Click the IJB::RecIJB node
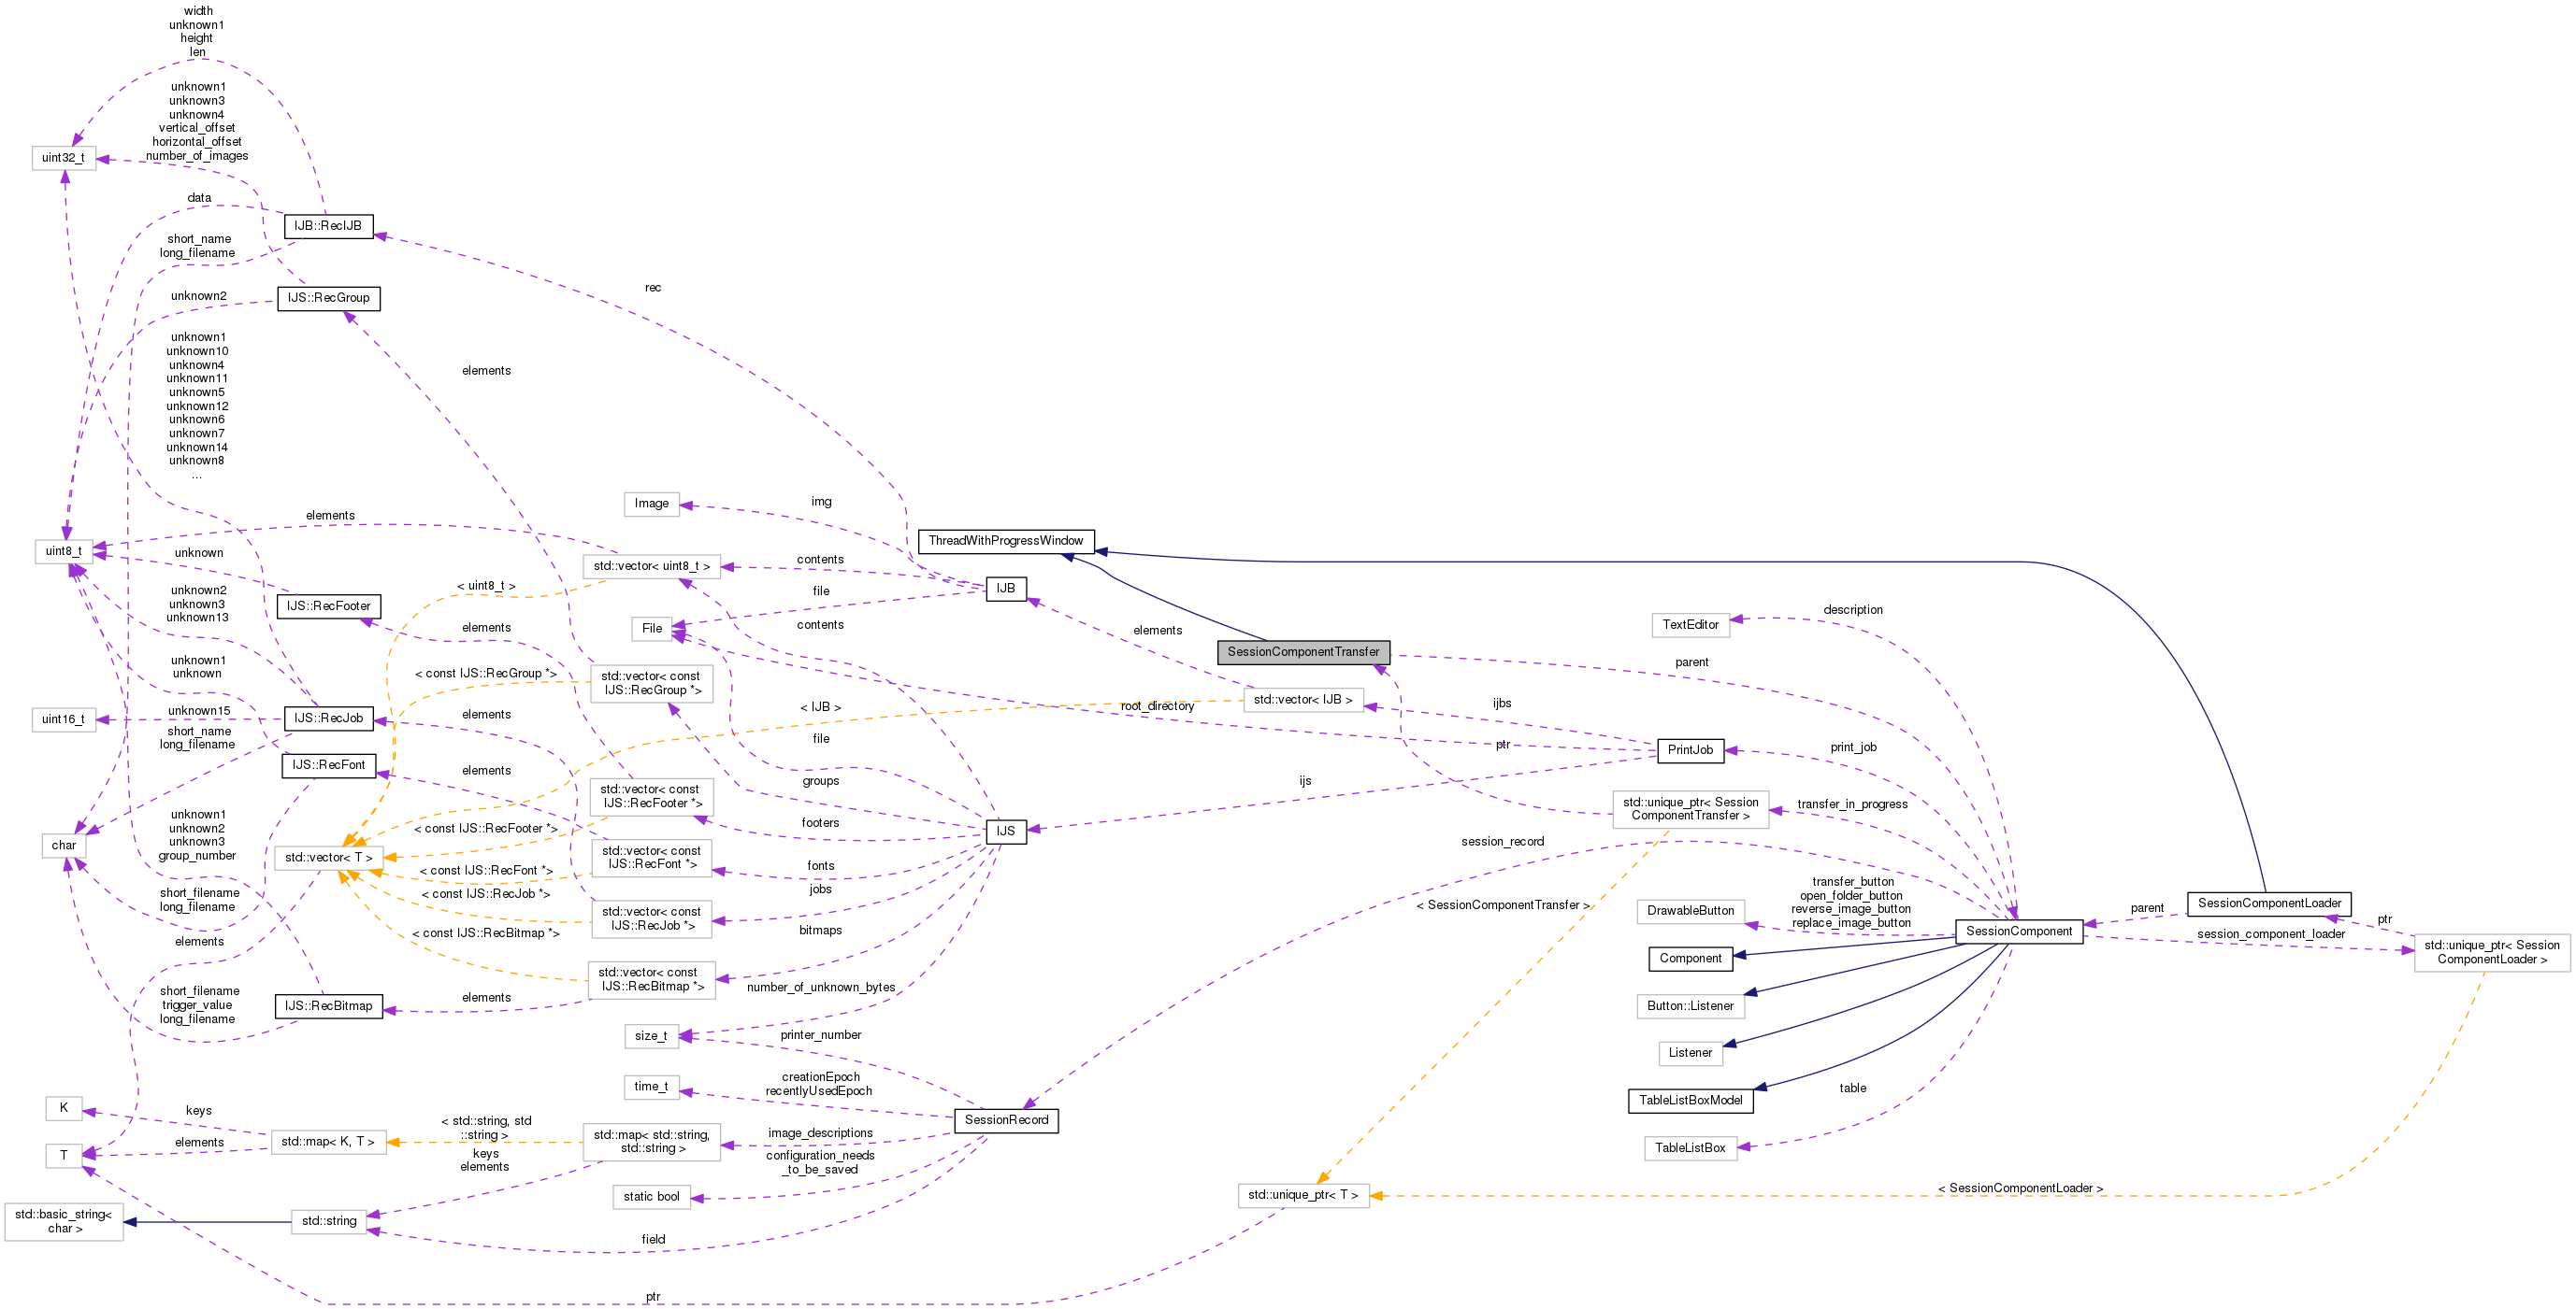Screen dimensions: 2576x1309 point(328,227)
